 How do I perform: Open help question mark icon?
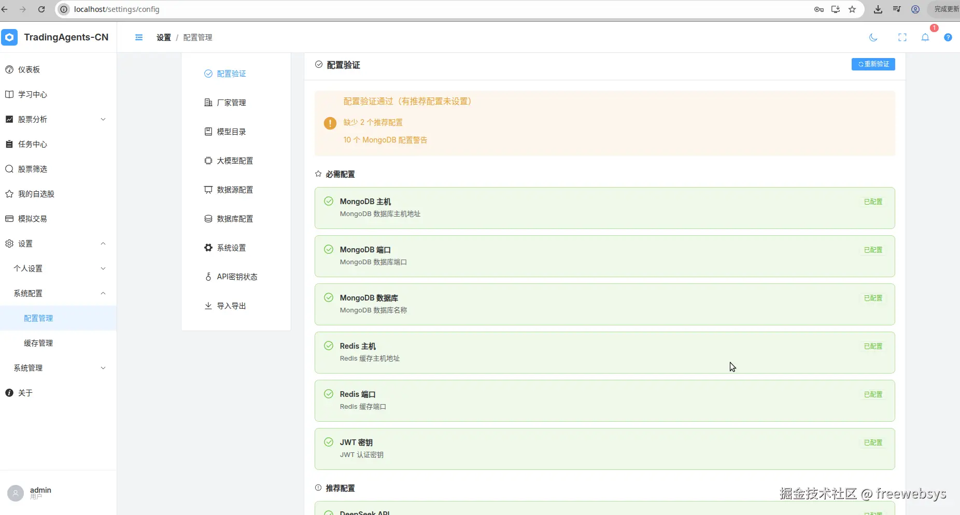pos(948,37)
